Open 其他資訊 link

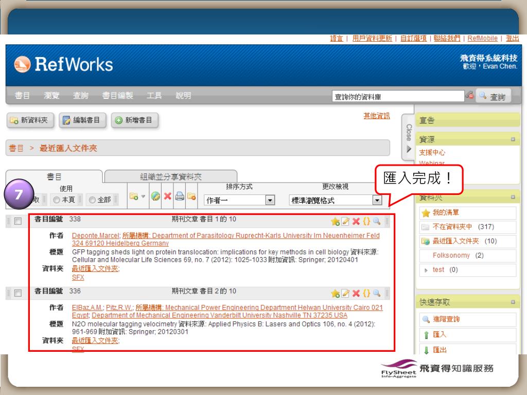click(376, 116)
